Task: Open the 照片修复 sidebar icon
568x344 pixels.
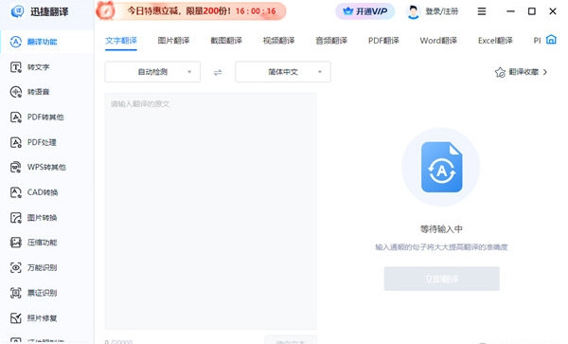Action: pos(15,317)
